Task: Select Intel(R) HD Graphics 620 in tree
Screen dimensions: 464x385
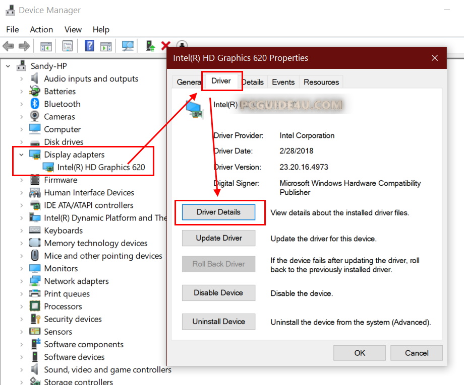Action: 101,168
